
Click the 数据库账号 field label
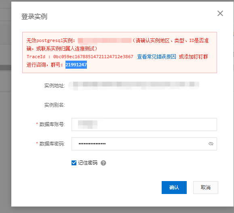tap(52, 124)
